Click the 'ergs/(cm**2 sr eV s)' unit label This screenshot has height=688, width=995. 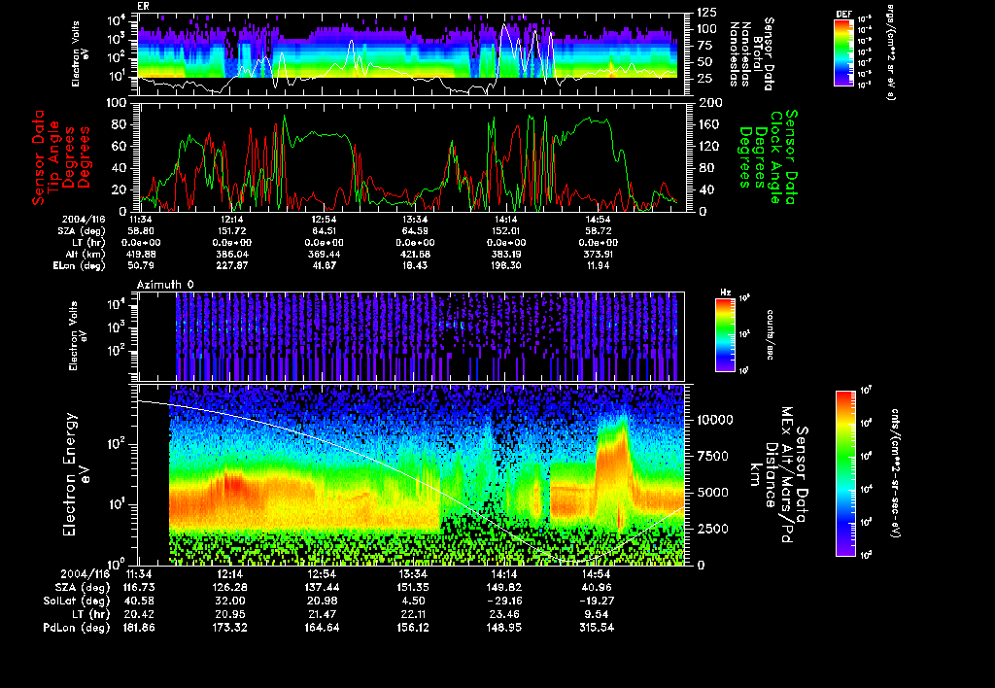point(891,52)
